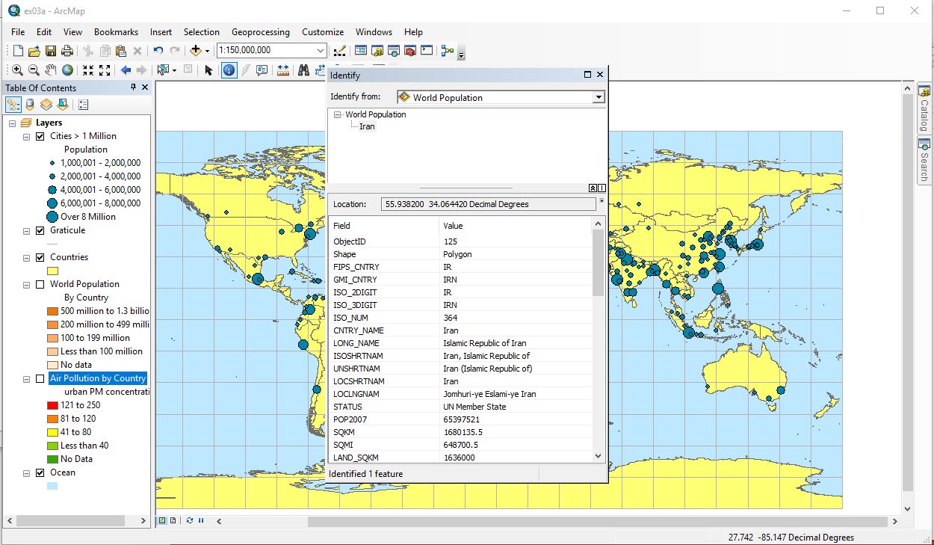Collapse the Ocean layer legend
Image resolution: width=934 pixels, height=545 pixels.
point(26,472)
